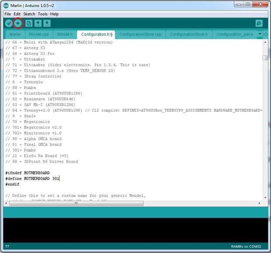This screenshot has height=253, width=271.
Task: Click the horizontal scrollbar left arrow
Action: tap(6, 203)
